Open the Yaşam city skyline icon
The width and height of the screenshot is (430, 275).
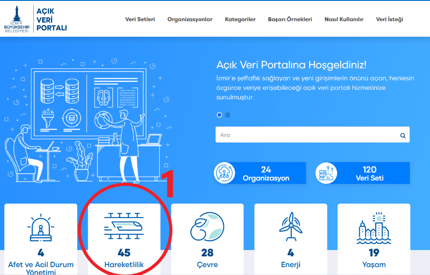373,228
